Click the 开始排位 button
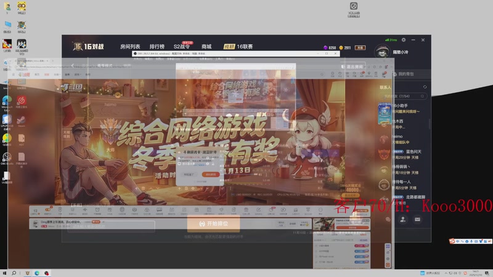Screen dimensions: 493x277 point(213,223)
